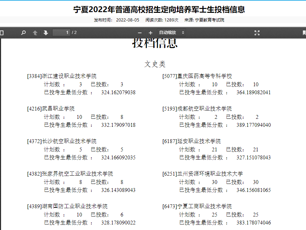Zoom in with the plus button

[150, 33]
